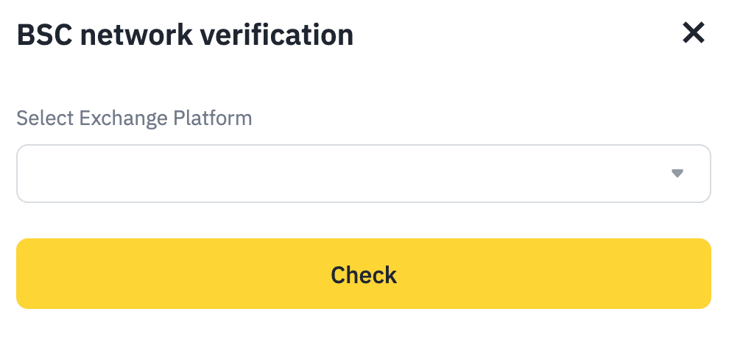The height and width of the screenshot is (356, 729).
Task: Submit verification using the Check button
Action: point(363,274)
